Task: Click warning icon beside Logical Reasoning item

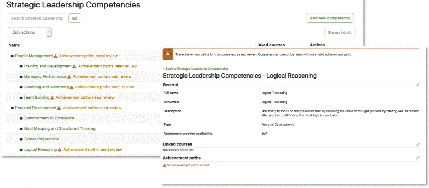Action: pos(59,149)
